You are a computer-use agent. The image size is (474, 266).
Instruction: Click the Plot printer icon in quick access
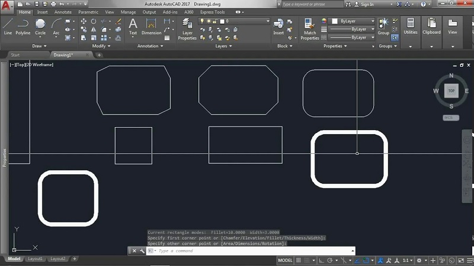point(53,4)
